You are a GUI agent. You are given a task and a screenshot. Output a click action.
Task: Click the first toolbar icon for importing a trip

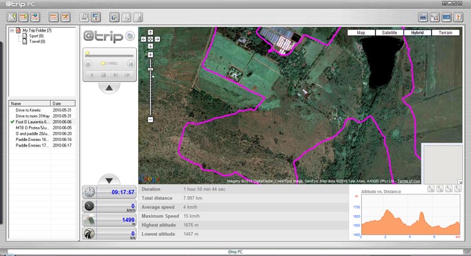coord(11,16)
